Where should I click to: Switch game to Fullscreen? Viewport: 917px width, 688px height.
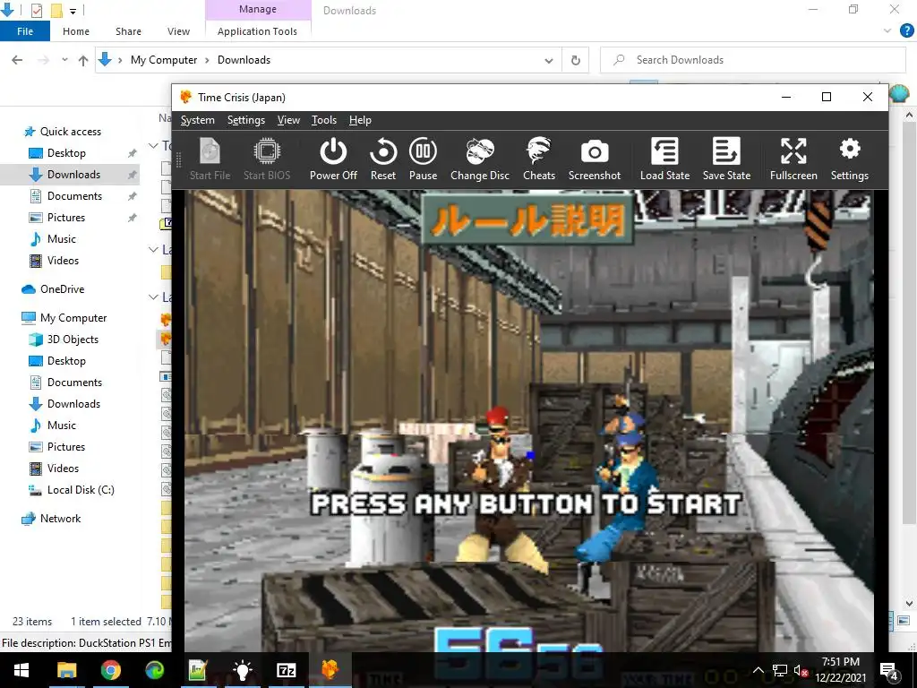(x=793, y=159)
